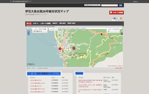Click the blue 検索 search button

click(x=121, y=5)
